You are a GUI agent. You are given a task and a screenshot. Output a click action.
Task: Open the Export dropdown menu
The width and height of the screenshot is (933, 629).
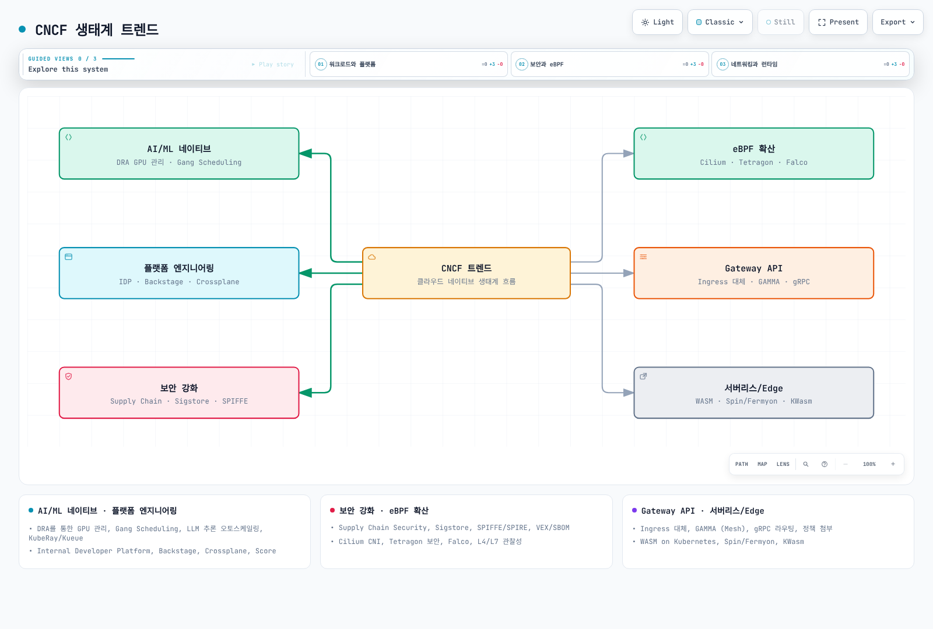[897, 22]
